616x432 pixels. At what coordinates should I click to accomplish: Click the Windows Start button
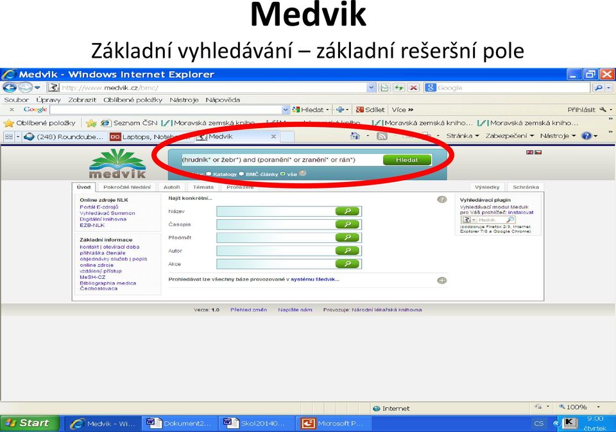(30, 423)
